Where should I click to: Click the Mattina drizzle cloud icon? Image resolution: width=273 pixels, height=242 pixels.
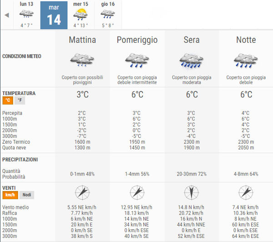[x=82, y=60]
